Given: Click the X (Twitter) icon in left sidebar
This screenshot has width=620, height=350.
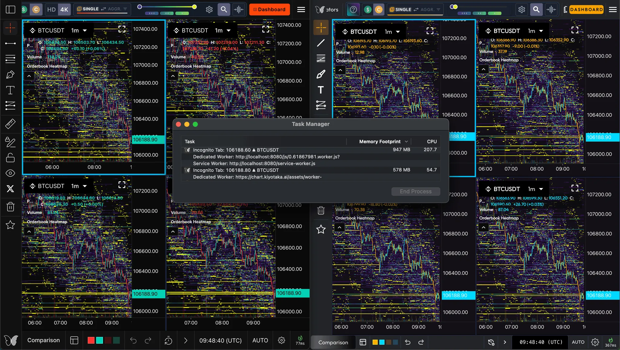Looking at the screenshot, I should click(x=10, y=189).
